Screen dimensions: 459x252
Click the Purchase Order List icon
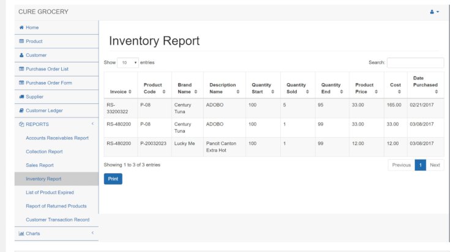coord(21,69)
